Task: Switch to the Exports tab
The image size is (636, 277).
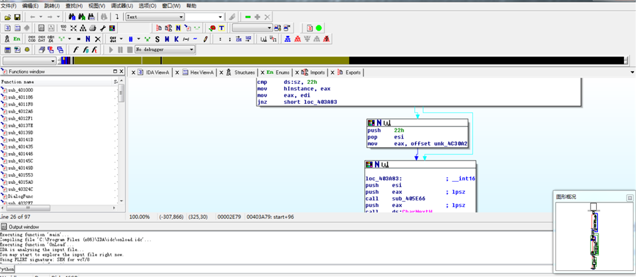Action: pyautogui.click(x=349, y=73)
